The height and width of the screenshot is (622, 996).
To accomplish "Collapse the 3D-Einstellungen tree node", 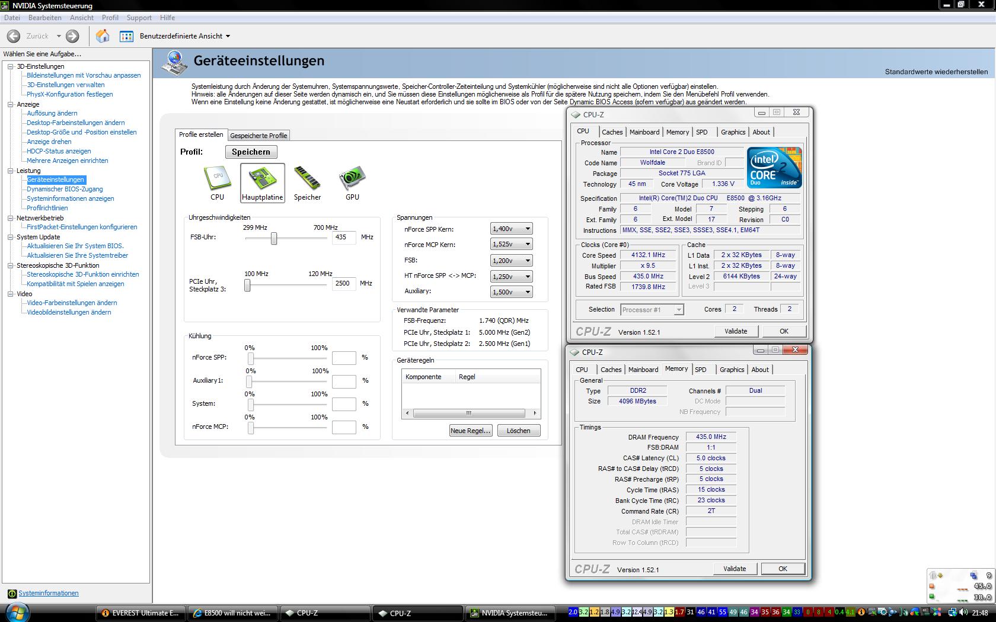I will click(x=11, y=66).
